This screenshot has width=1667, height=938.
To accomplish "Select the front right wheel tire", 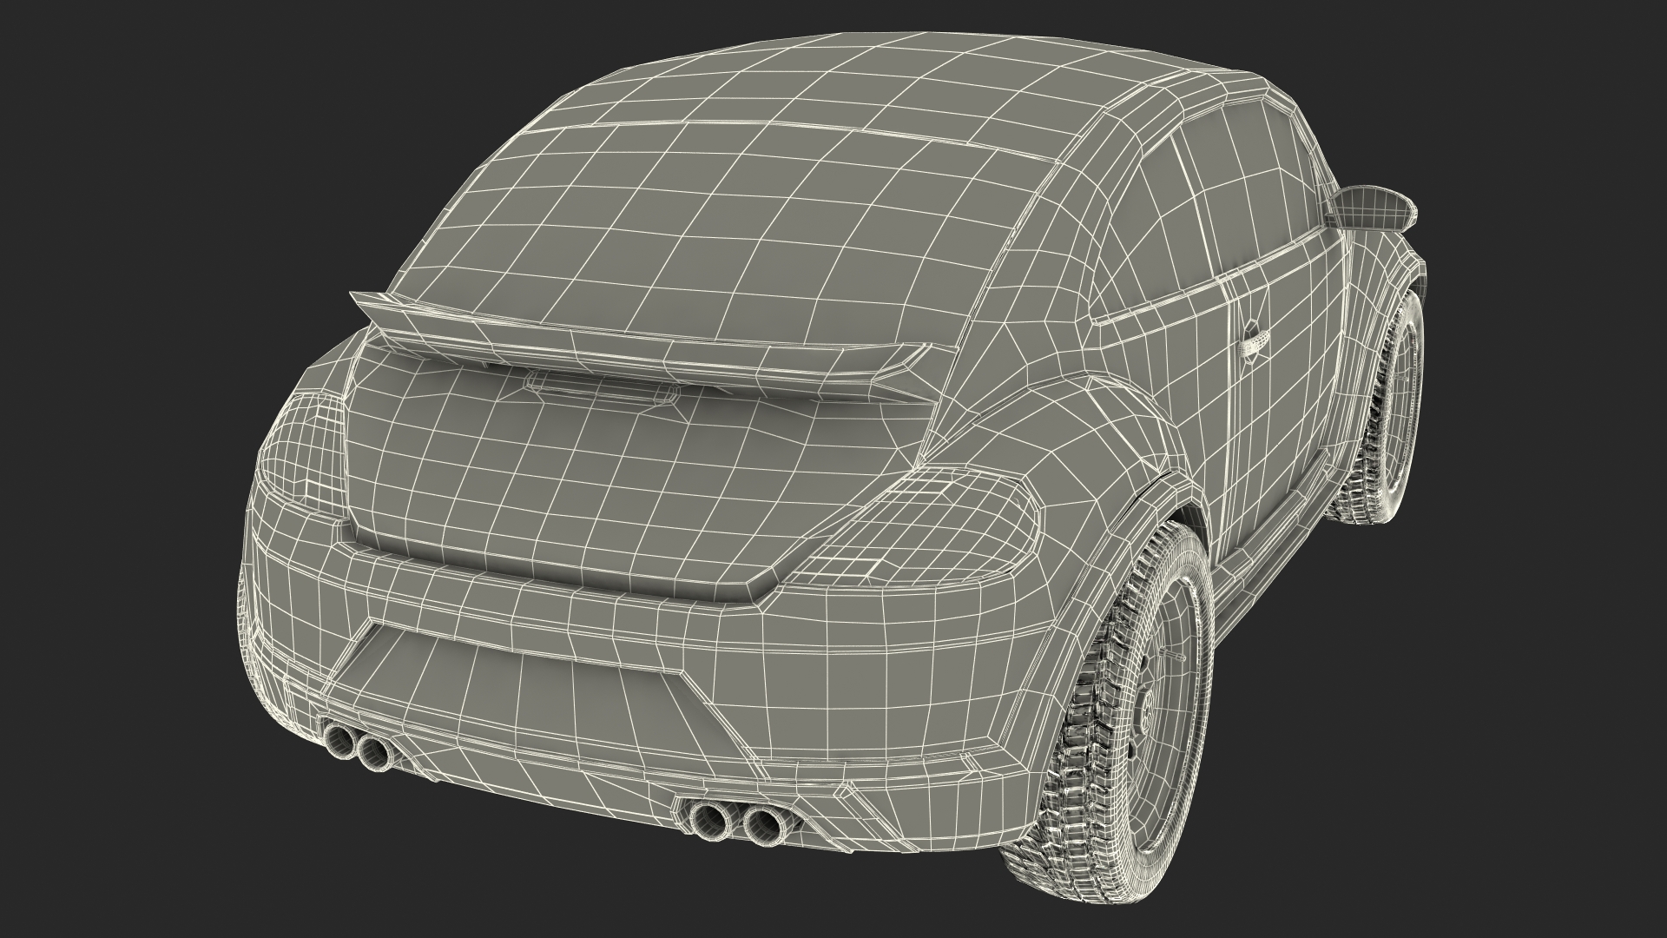I will click(1380, 408).
